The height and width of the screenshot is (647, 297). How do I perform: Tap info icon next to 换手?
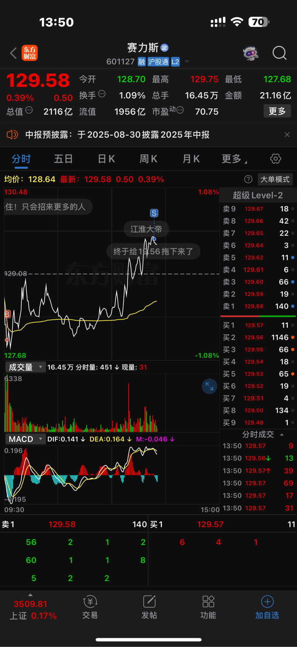102,93
